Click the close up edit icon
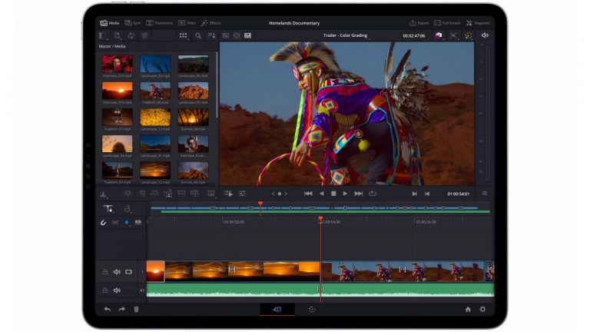Image resolution: width=590 pixels, height=332 pixels. tap(168, 194)
